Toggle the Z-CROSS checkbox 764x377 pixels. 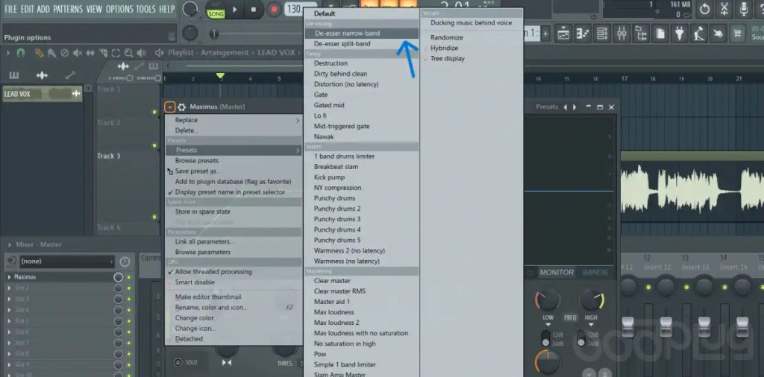(130, 77)
